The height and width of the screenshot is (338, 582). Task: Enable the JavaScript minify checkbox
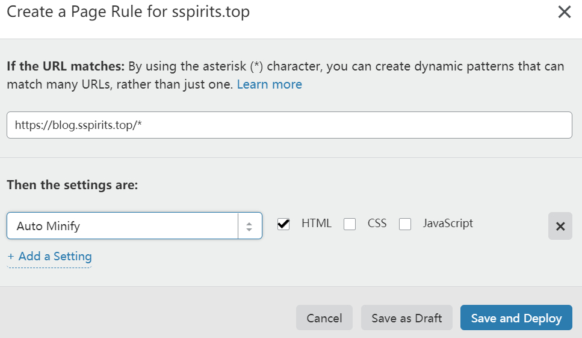(x=405, y=224)
